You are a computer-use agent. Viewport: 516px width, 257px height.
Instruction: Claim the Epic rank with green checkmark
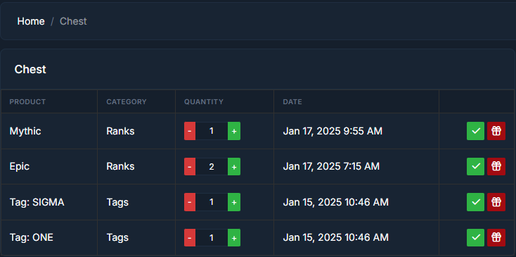(x=475, y=166)
